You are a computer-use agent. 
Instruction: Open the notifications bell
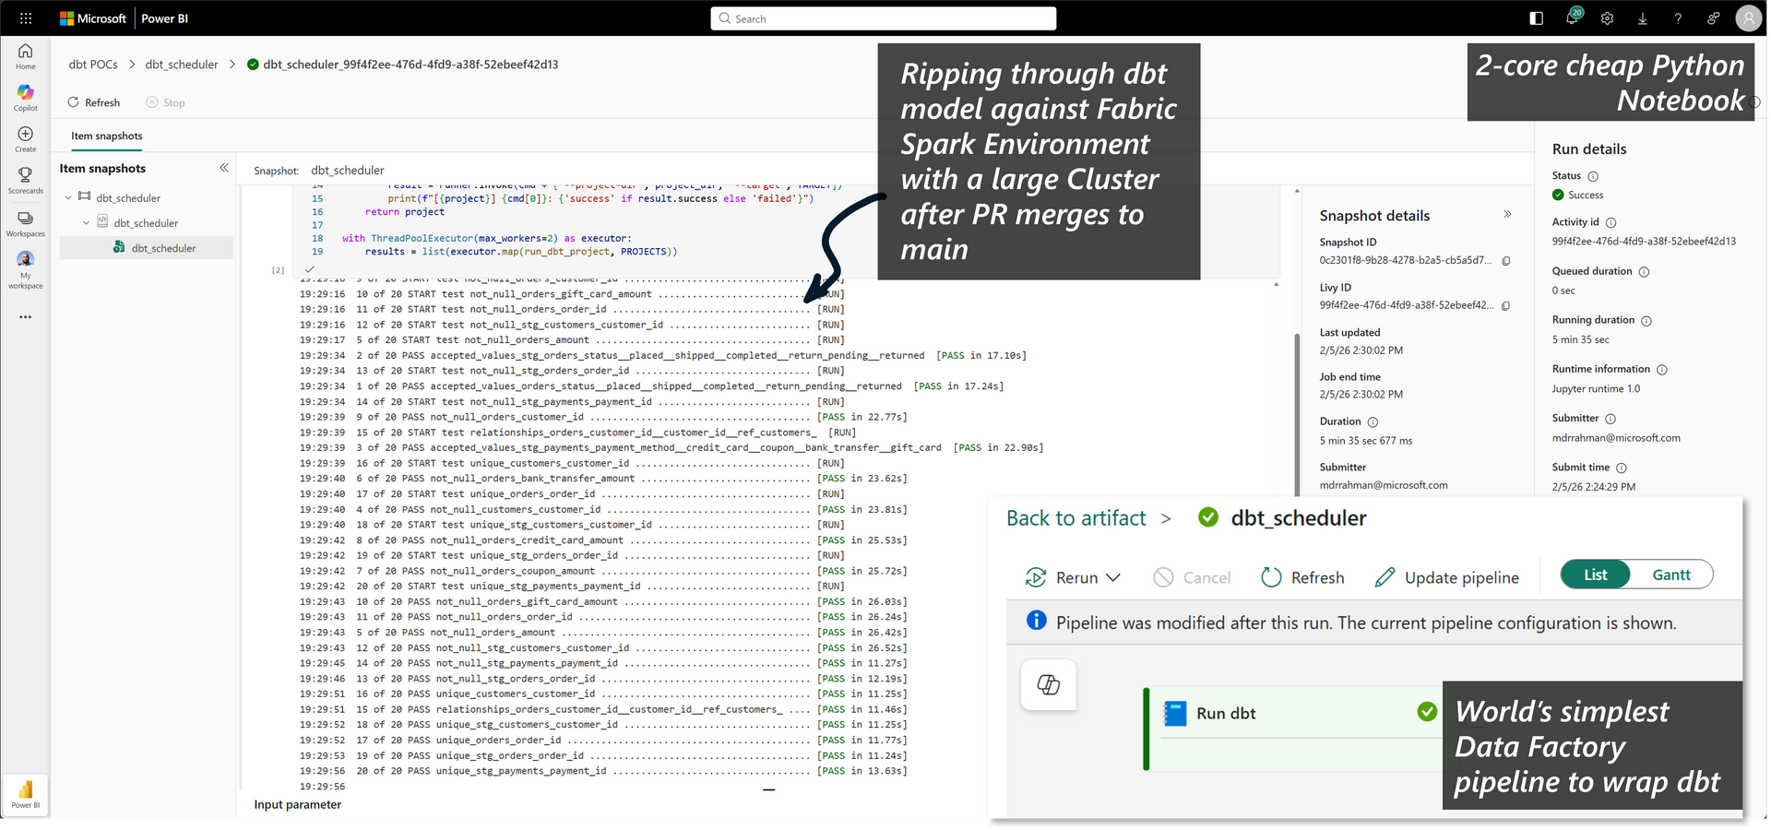pyautogui.click(x=1572, y=18)
